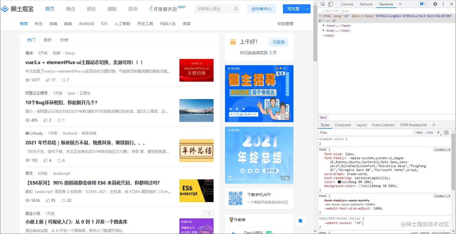
Task: Click the background-color swatch hsl(180deg 5% 96%)
Action: coord(360,186)
